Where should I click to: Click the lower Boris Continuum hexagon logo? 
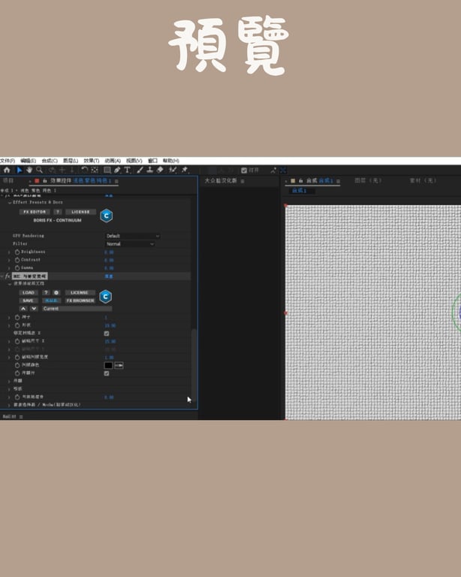[x=106, y=297]
